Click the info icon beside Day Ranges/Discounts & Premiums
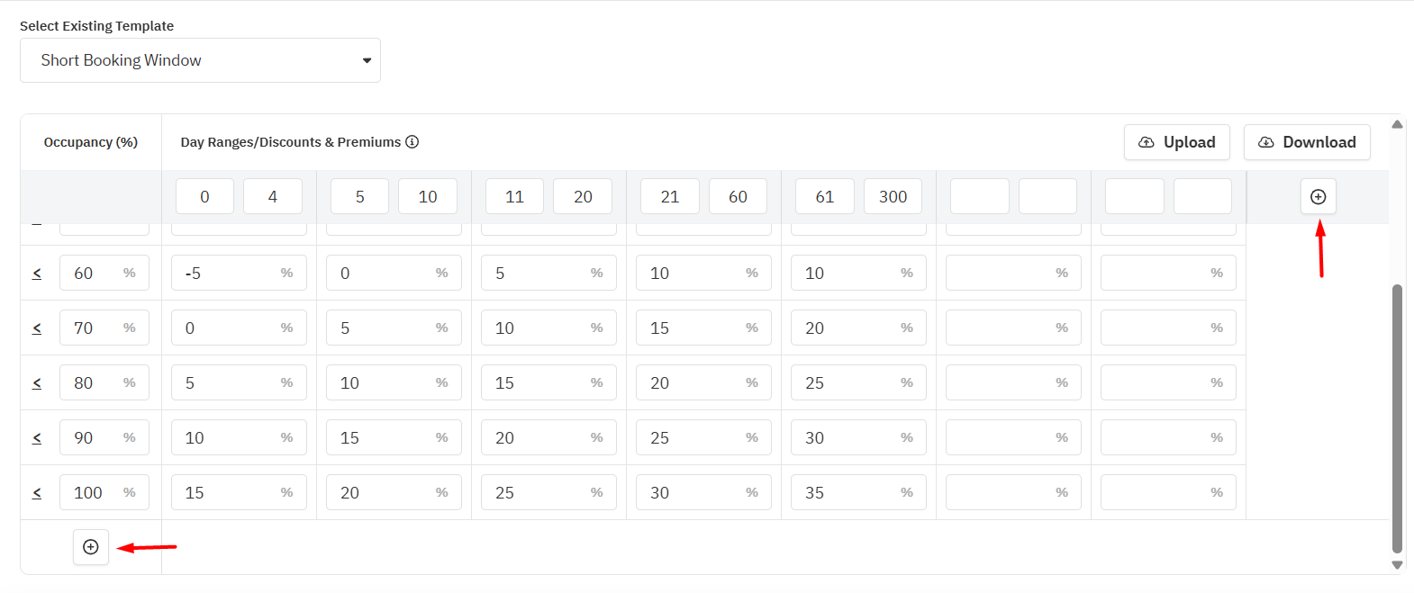 coord(412,142)
